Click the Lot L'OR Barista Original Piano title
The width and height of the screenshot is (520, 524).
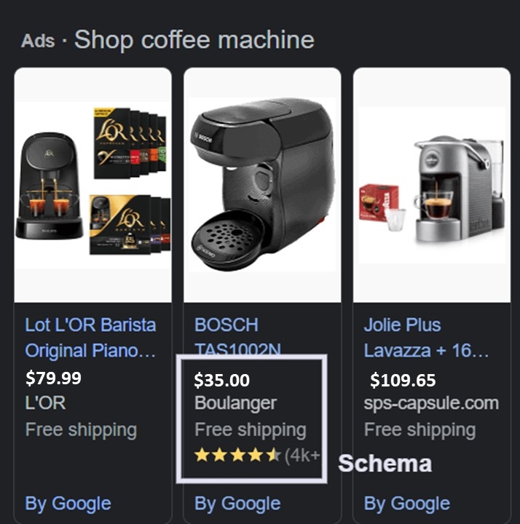90,338
